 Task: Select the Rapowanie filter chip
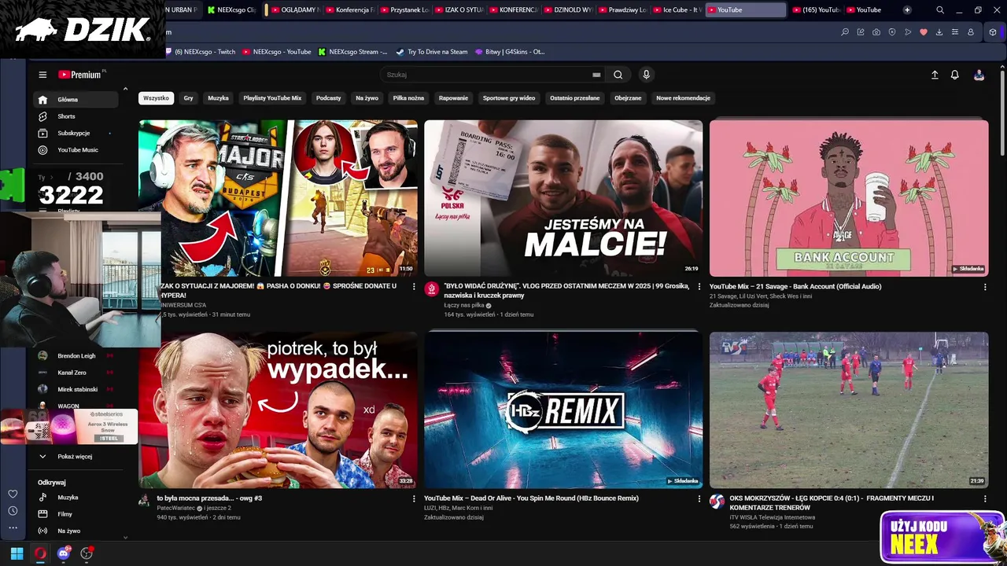(x=453, y=98)
